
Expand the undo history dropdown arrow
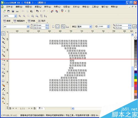(x=41, y=11)
